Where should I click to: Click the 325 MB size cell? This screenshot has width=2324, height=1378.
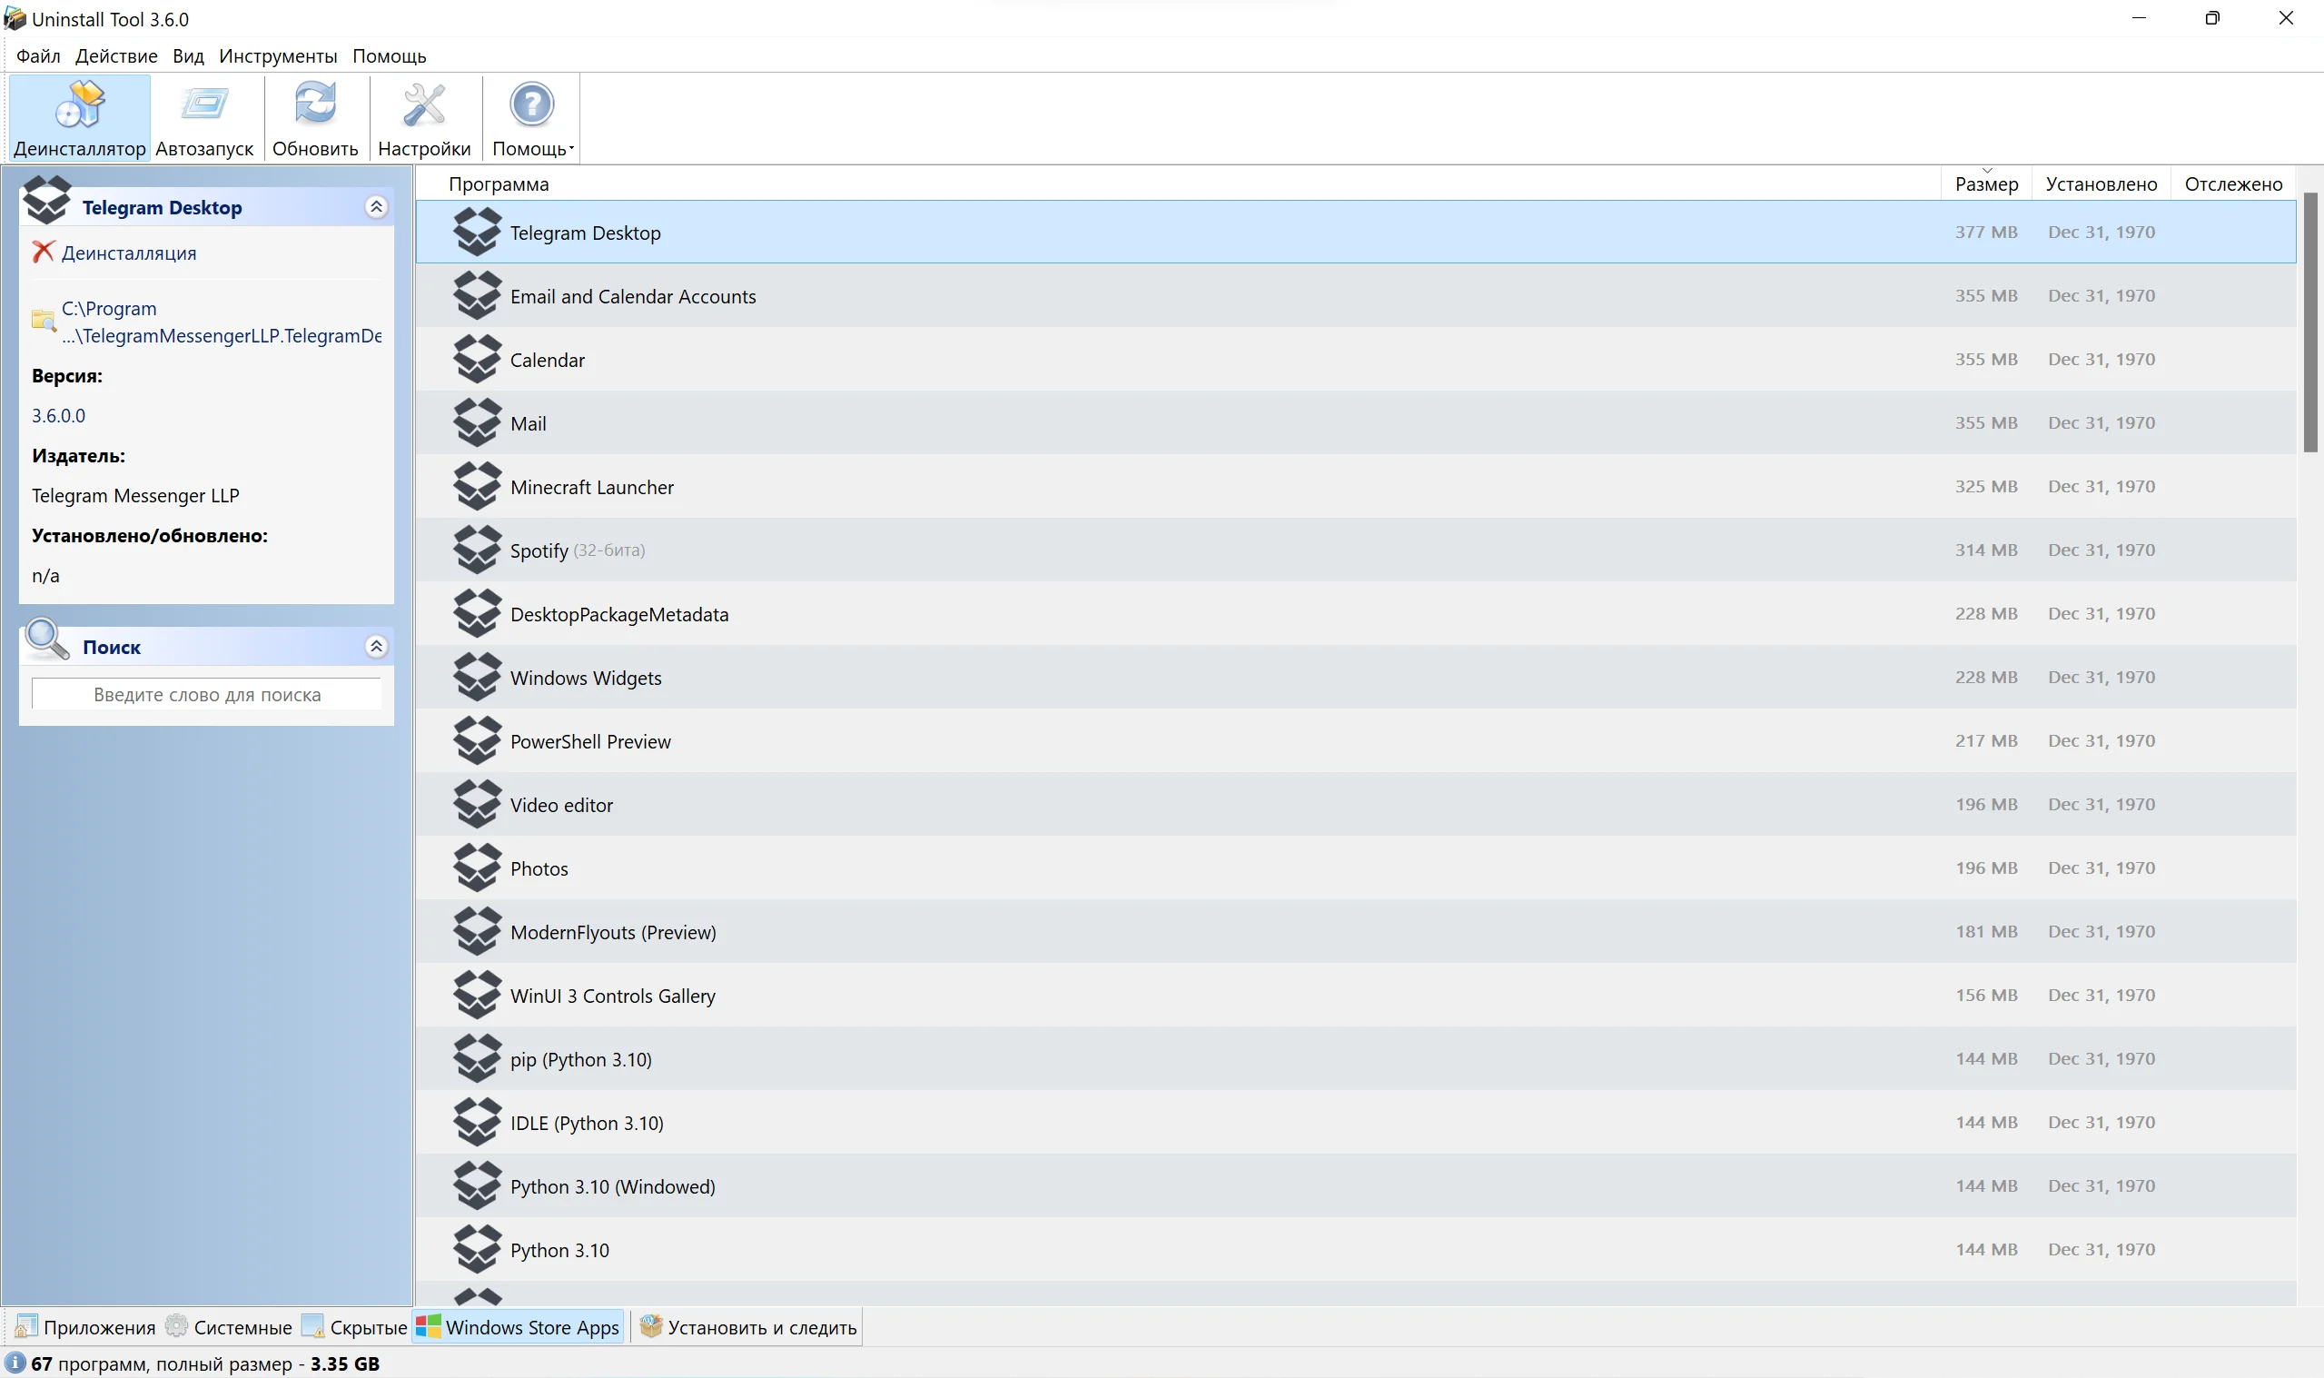pos(1985,486)
